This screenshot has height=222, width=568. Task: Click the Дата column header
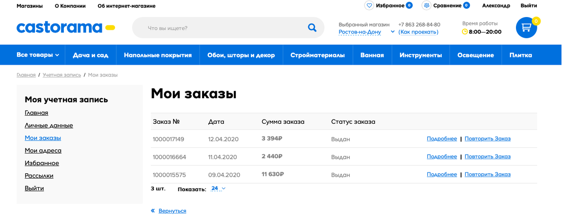tap(216, 122)
